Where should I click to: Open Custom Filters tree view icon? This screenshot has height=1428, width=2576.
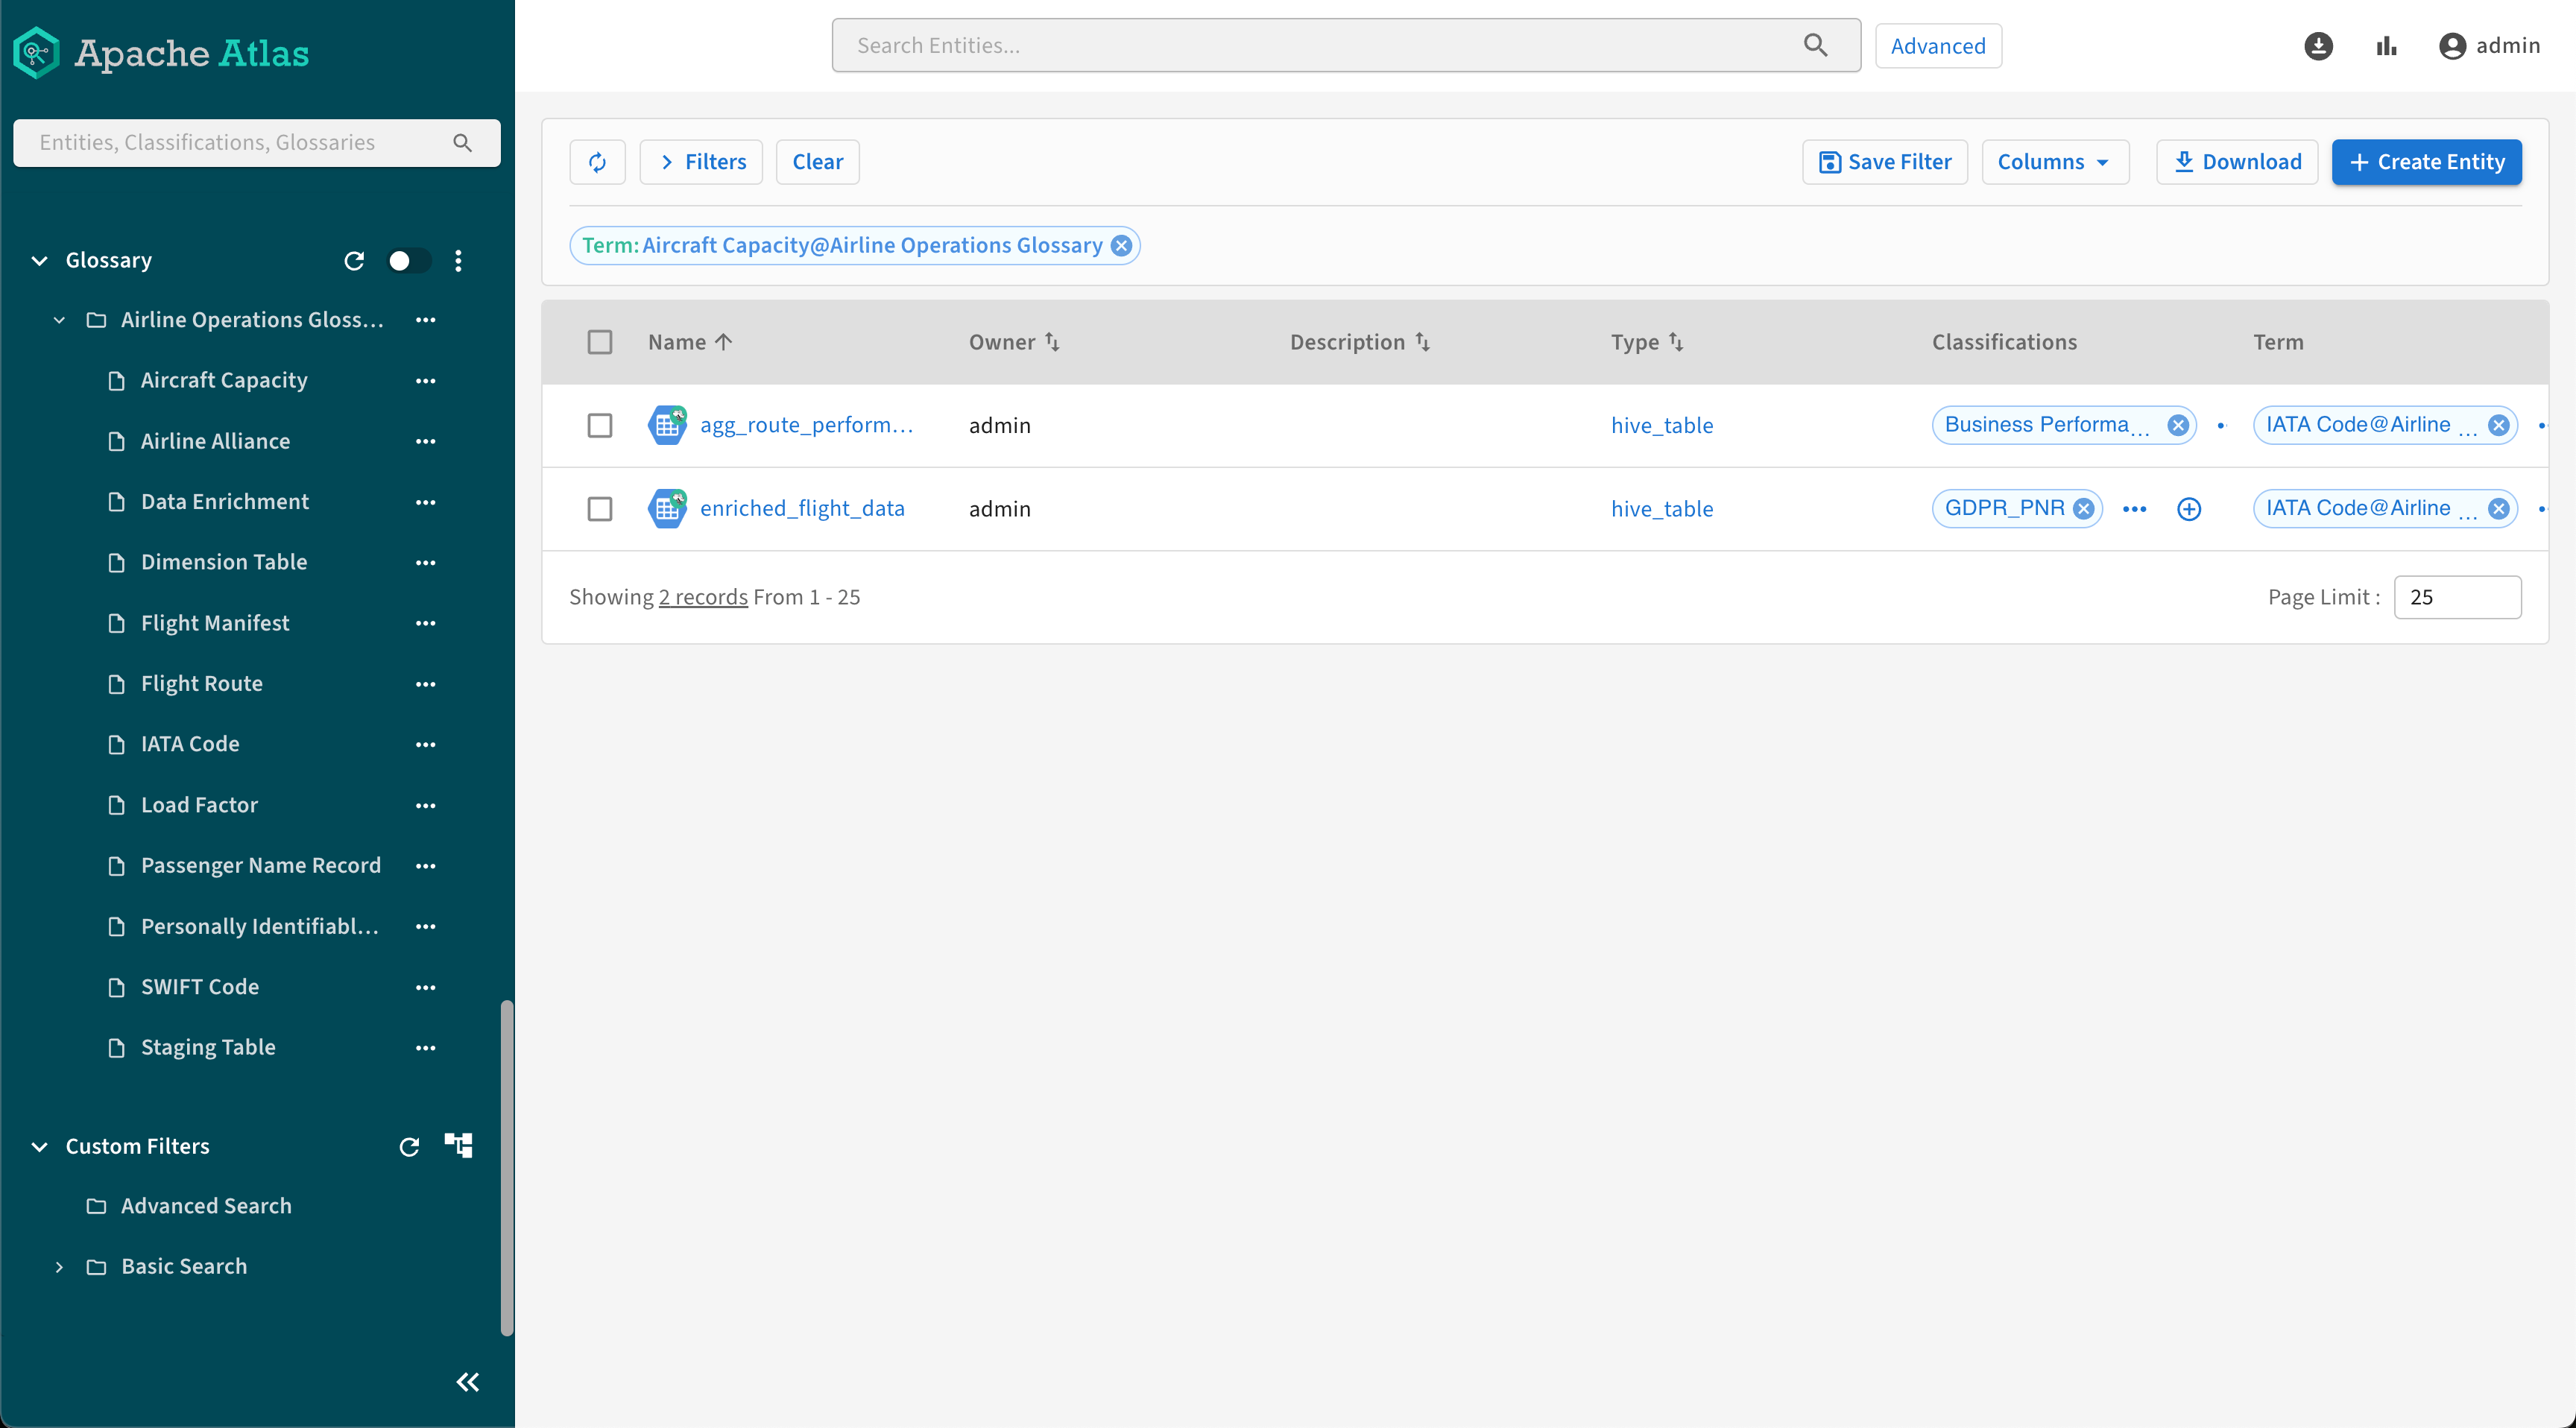tap(459, 1145)
